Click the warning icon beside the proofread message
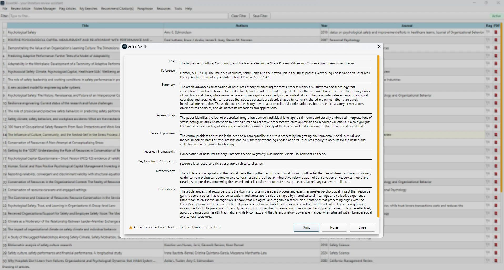Screen dimensions: 504x270 pos(131,227)
